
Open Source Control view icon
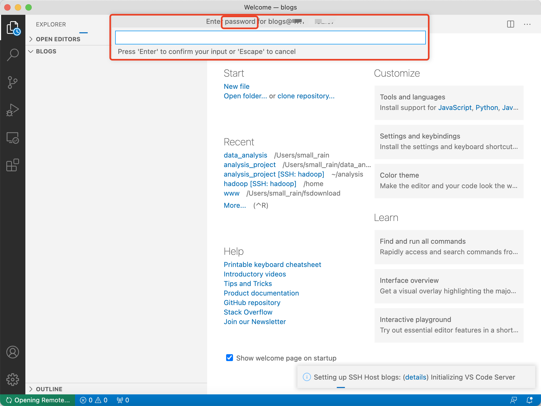point(13,82)
